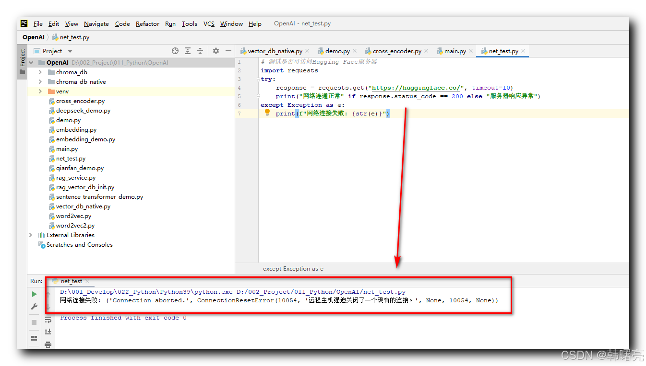The width and height of the screenshot is (646, 366).
Task: Open the Project tool window side tab
Action: 22,61
